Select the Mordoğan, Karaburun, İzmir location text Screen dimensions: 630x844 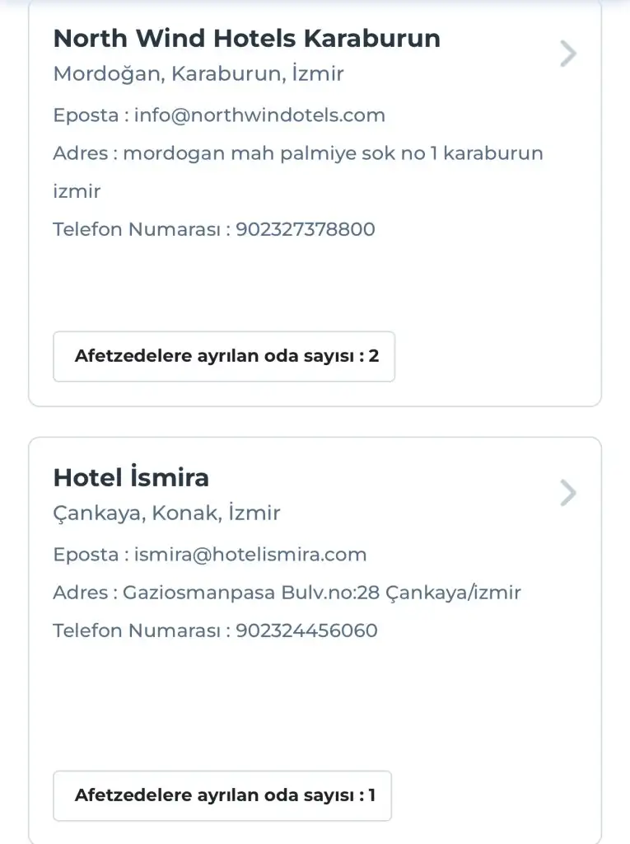[x=198, y=74]
